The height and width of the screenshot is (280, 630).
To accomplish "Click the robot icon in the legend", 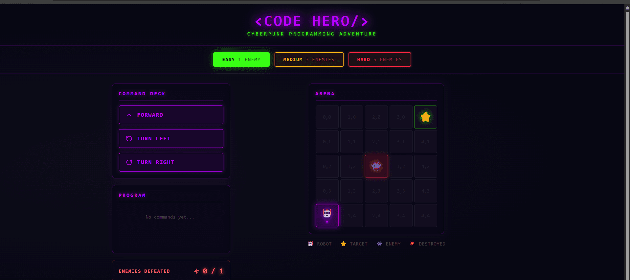I will click(x=310, y=244).
